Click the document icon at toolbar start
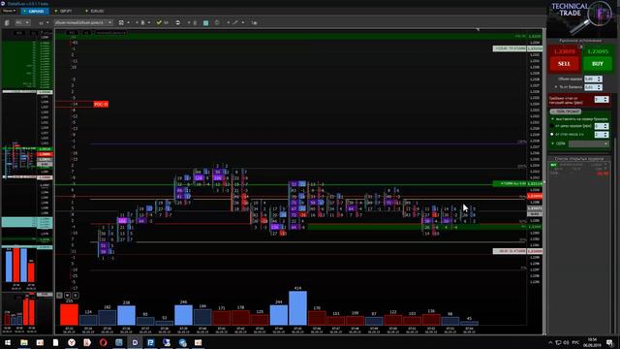 click(7, 23)
